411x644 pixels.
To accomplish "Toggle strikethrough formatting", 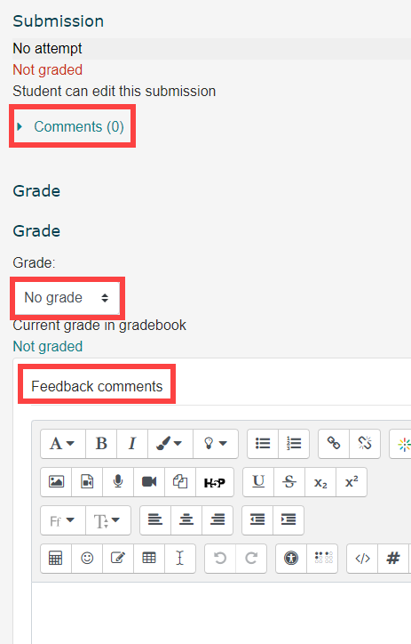I will pyautogui.click(x=289, y=481).
